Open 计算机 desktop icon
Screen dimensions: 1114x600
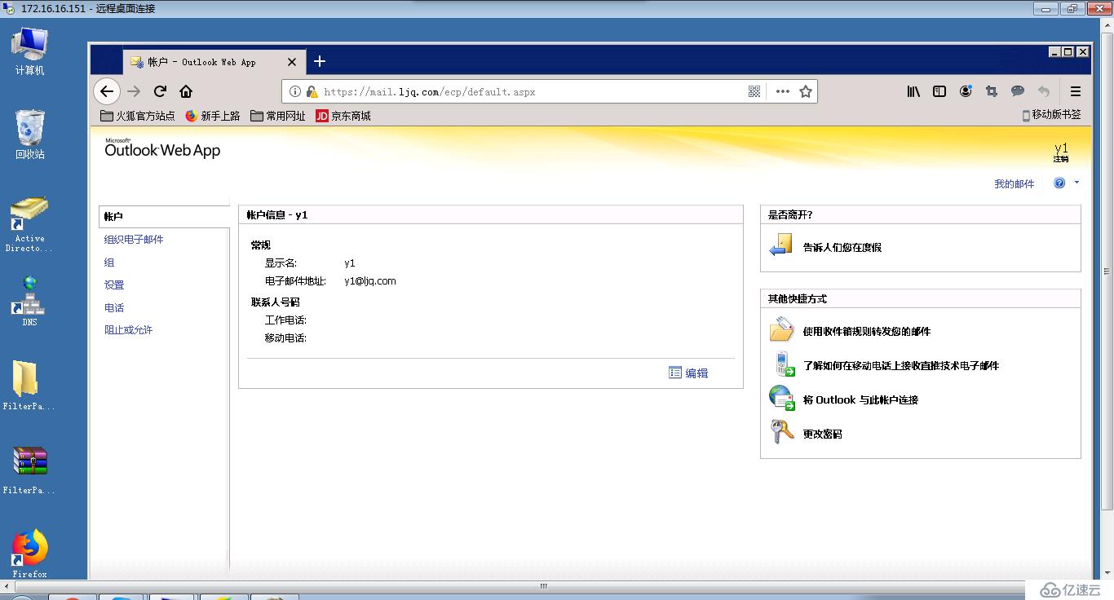pyautogui.click(x=30, y=51)
